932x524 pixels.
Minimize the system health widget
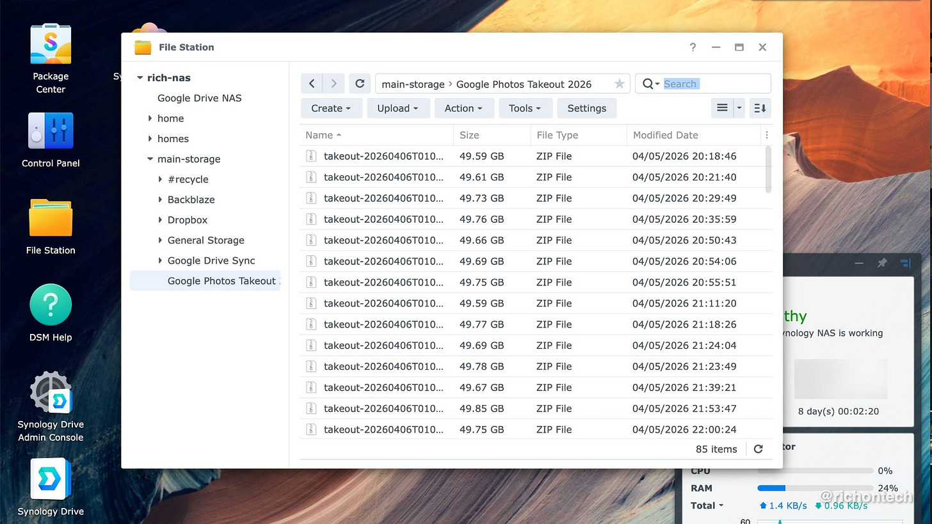(x=859, y=263)
